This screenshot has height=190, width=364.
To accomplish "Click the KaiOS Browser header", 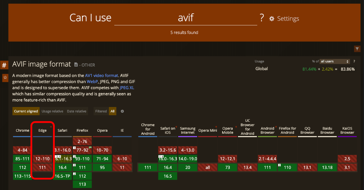I will pyautogui.click(x=347, y=130).
